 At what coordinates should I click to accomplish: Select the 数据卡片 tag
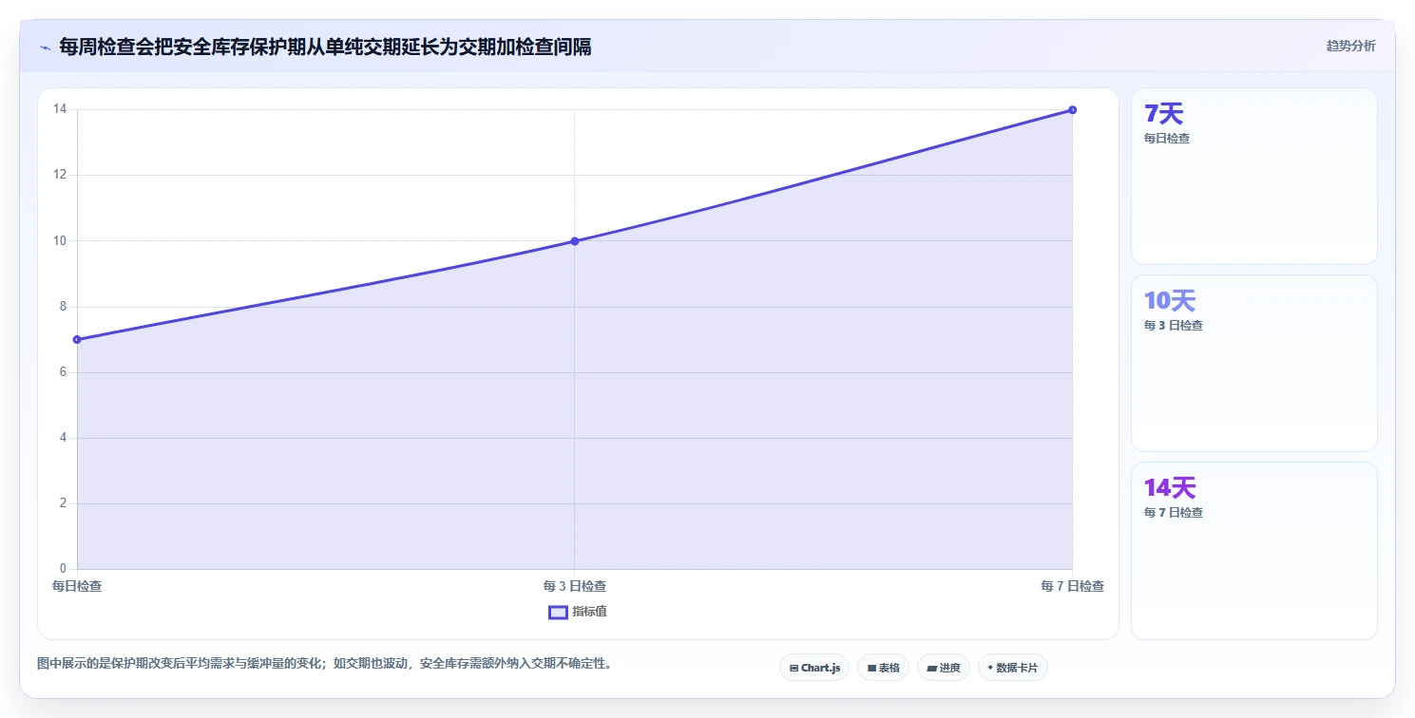click(1012, 668)
